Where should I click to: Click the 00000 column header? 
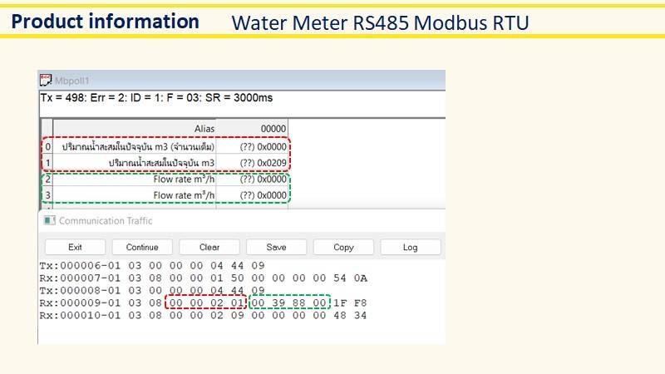[x=252, y=129]
